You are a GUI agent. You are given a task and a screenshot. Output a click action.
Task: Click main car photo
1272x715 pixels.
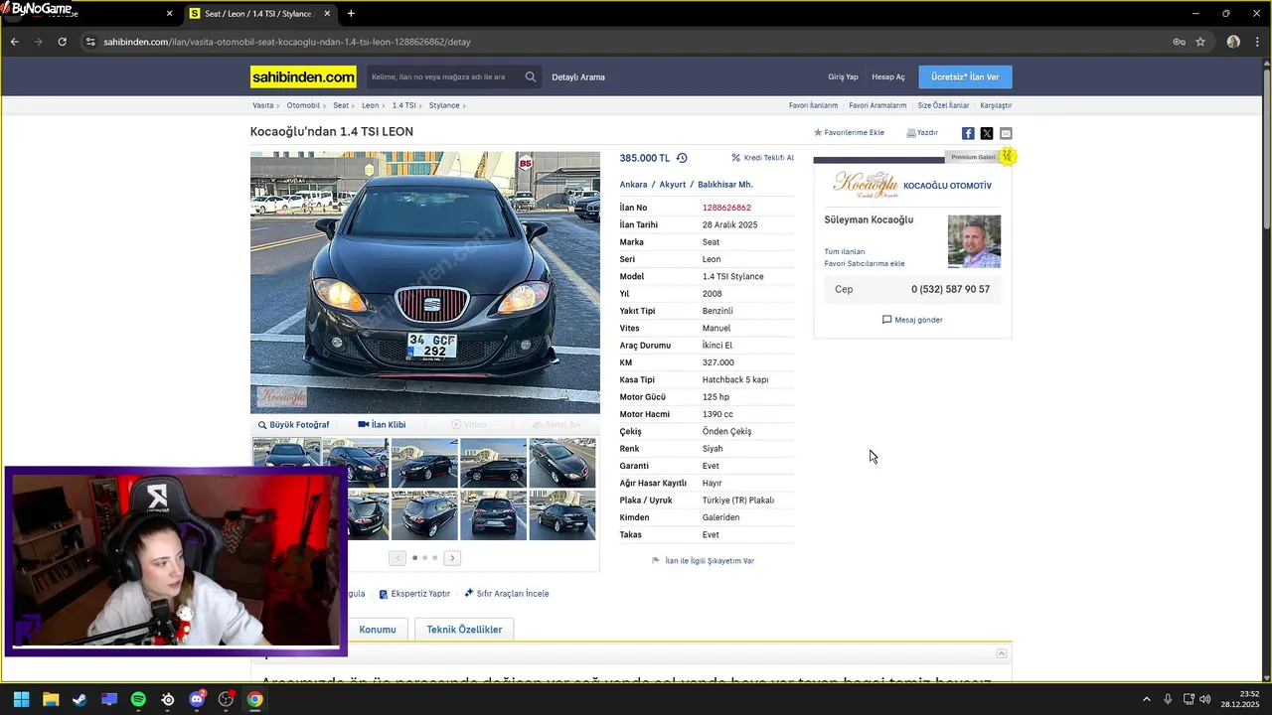click(425, 282)
